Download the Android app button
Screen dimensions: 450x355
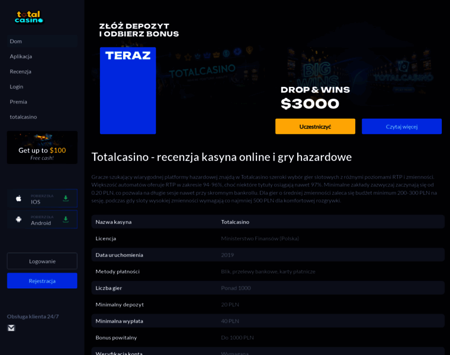pyautogui.click(x=42, y=220)
